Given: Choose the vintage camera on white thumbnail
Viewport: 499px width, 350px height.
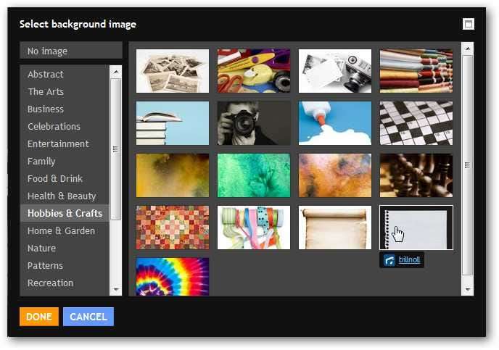Looking at the screenshot, I should 335,71.
